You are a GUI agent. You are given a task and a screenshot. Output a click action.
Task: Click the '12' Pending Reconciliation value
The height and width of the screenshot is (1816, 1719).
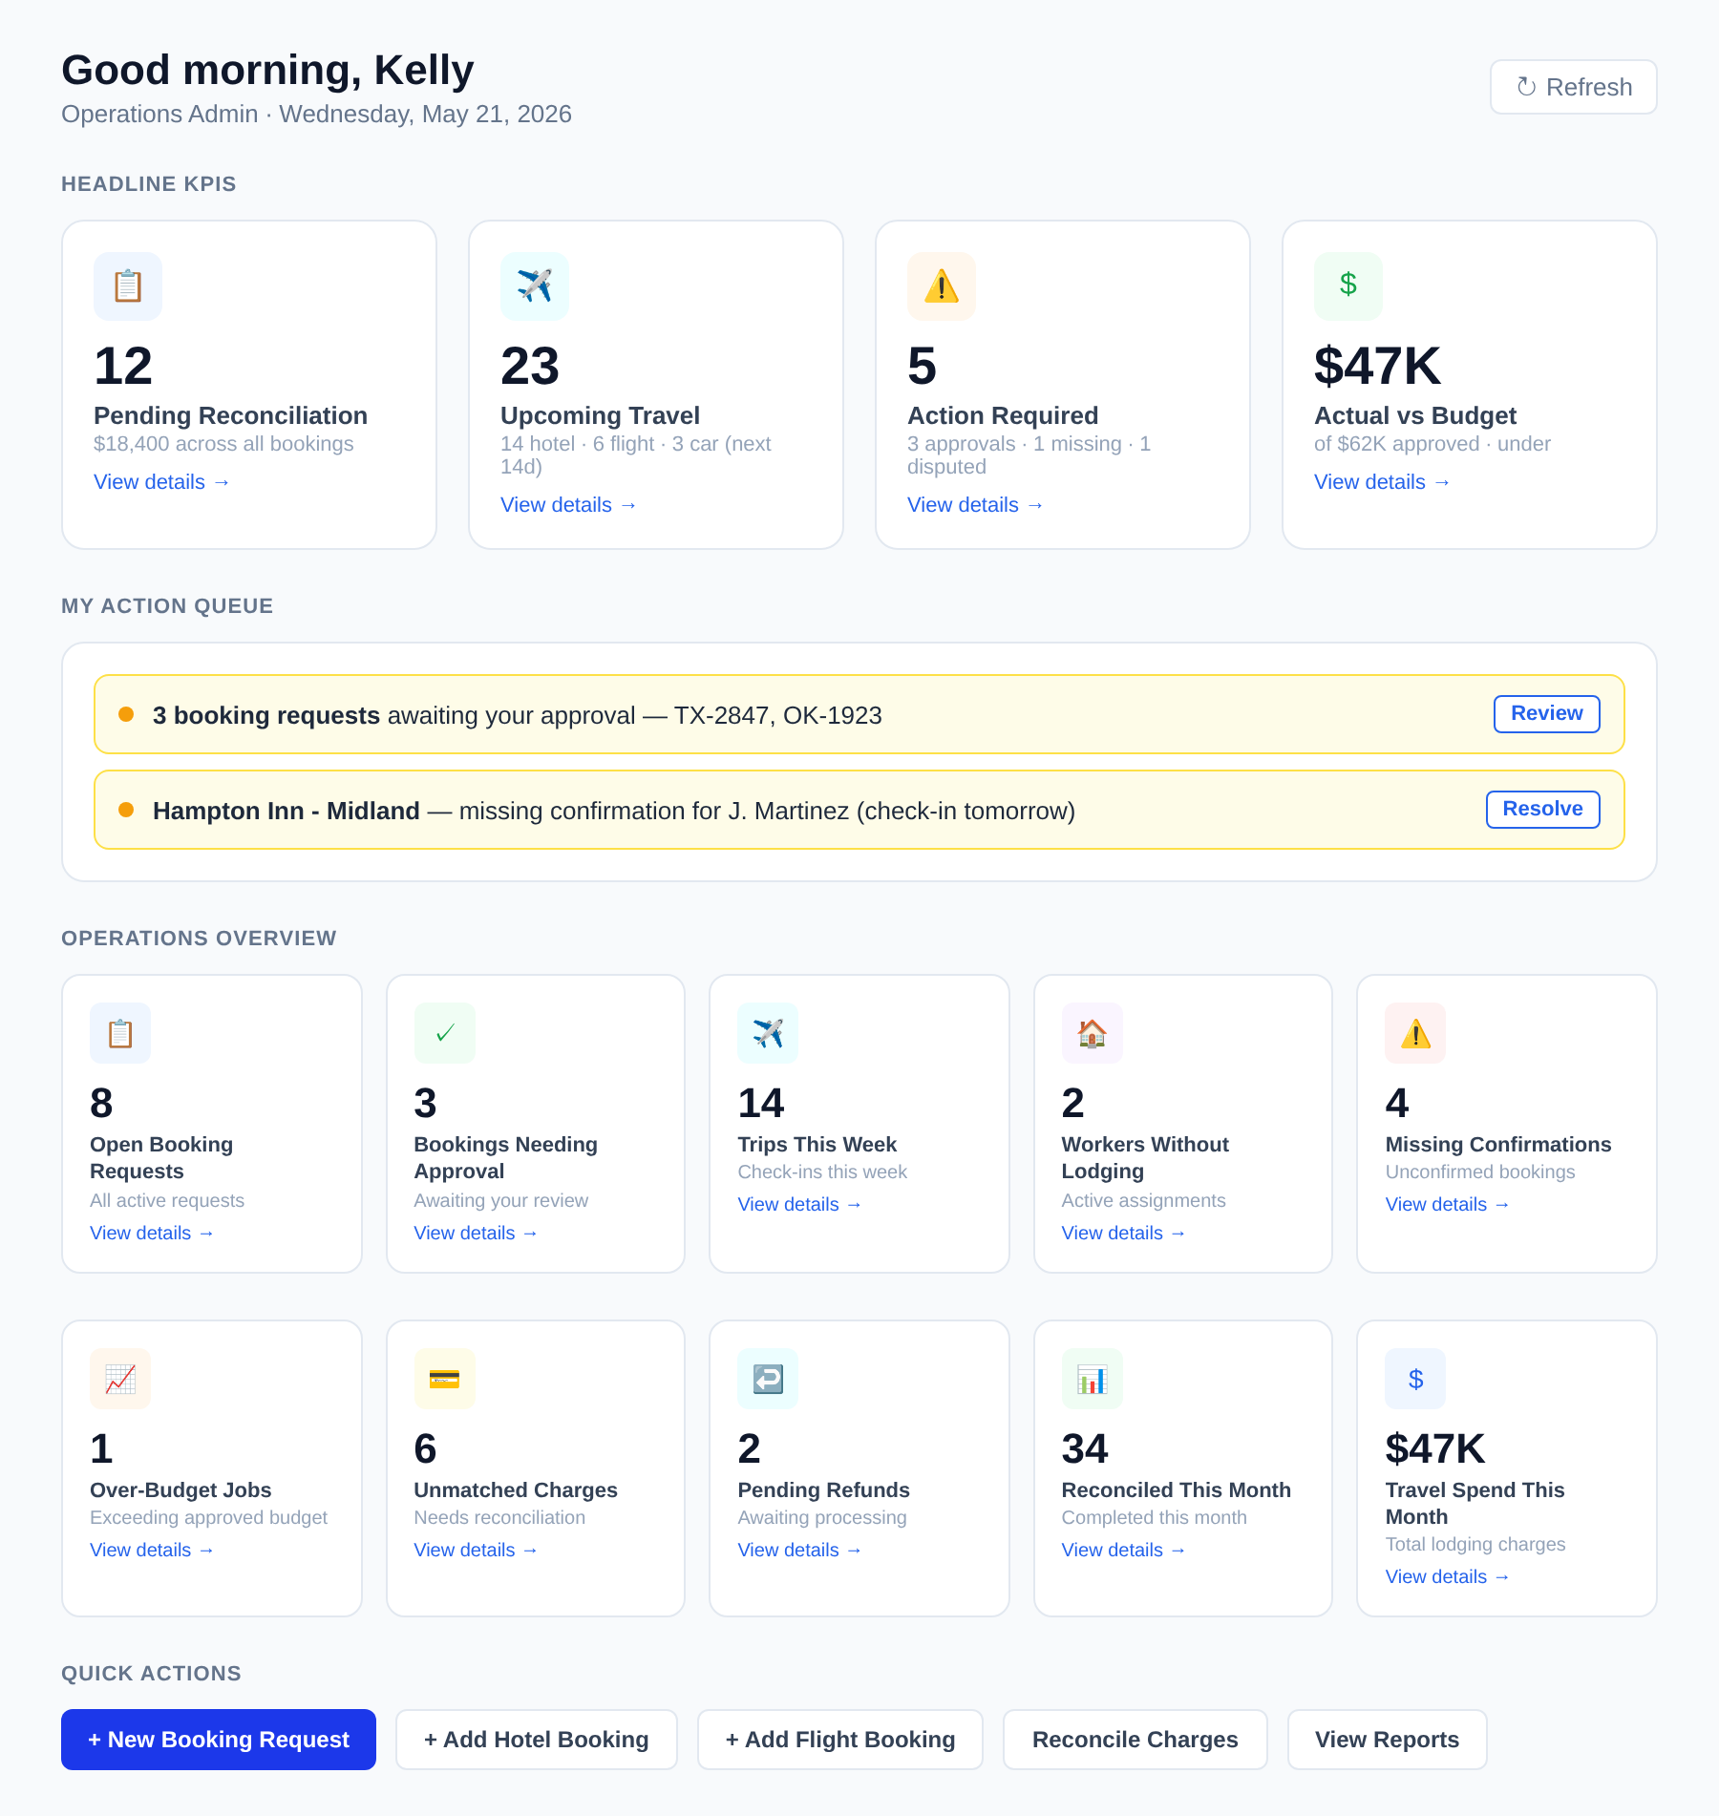pyautogui.click(x=123, y=366)
